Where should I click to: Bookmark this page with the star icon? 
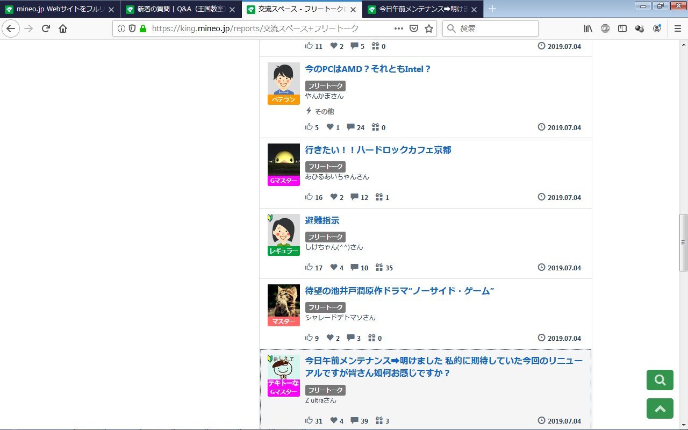coord(428,28)
